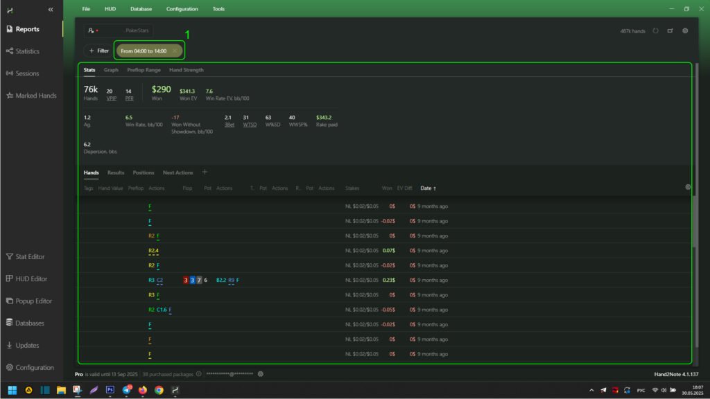Open the Statistics section in the sidebar
710x399 pixels.
click(27, 51)
